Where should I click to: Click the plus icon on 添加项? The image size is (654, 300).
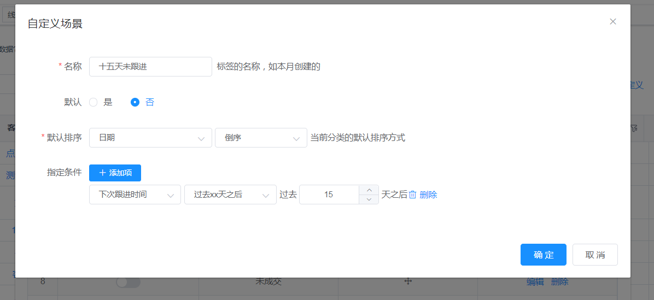[102, 173]
